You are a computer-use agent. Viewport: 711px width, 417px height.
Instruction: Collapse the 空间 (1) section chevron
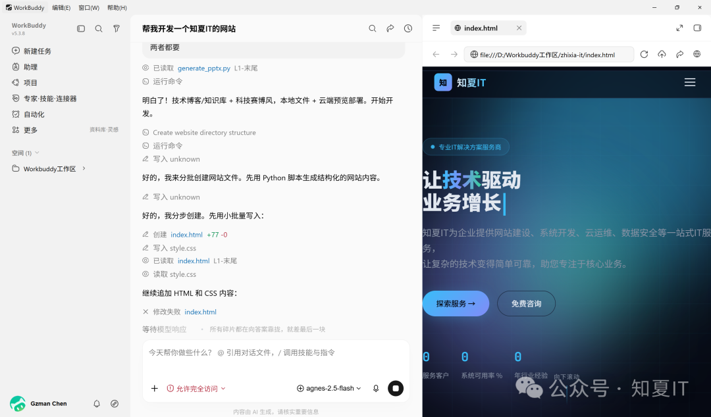pyautogui.click(x=37, y=153)
